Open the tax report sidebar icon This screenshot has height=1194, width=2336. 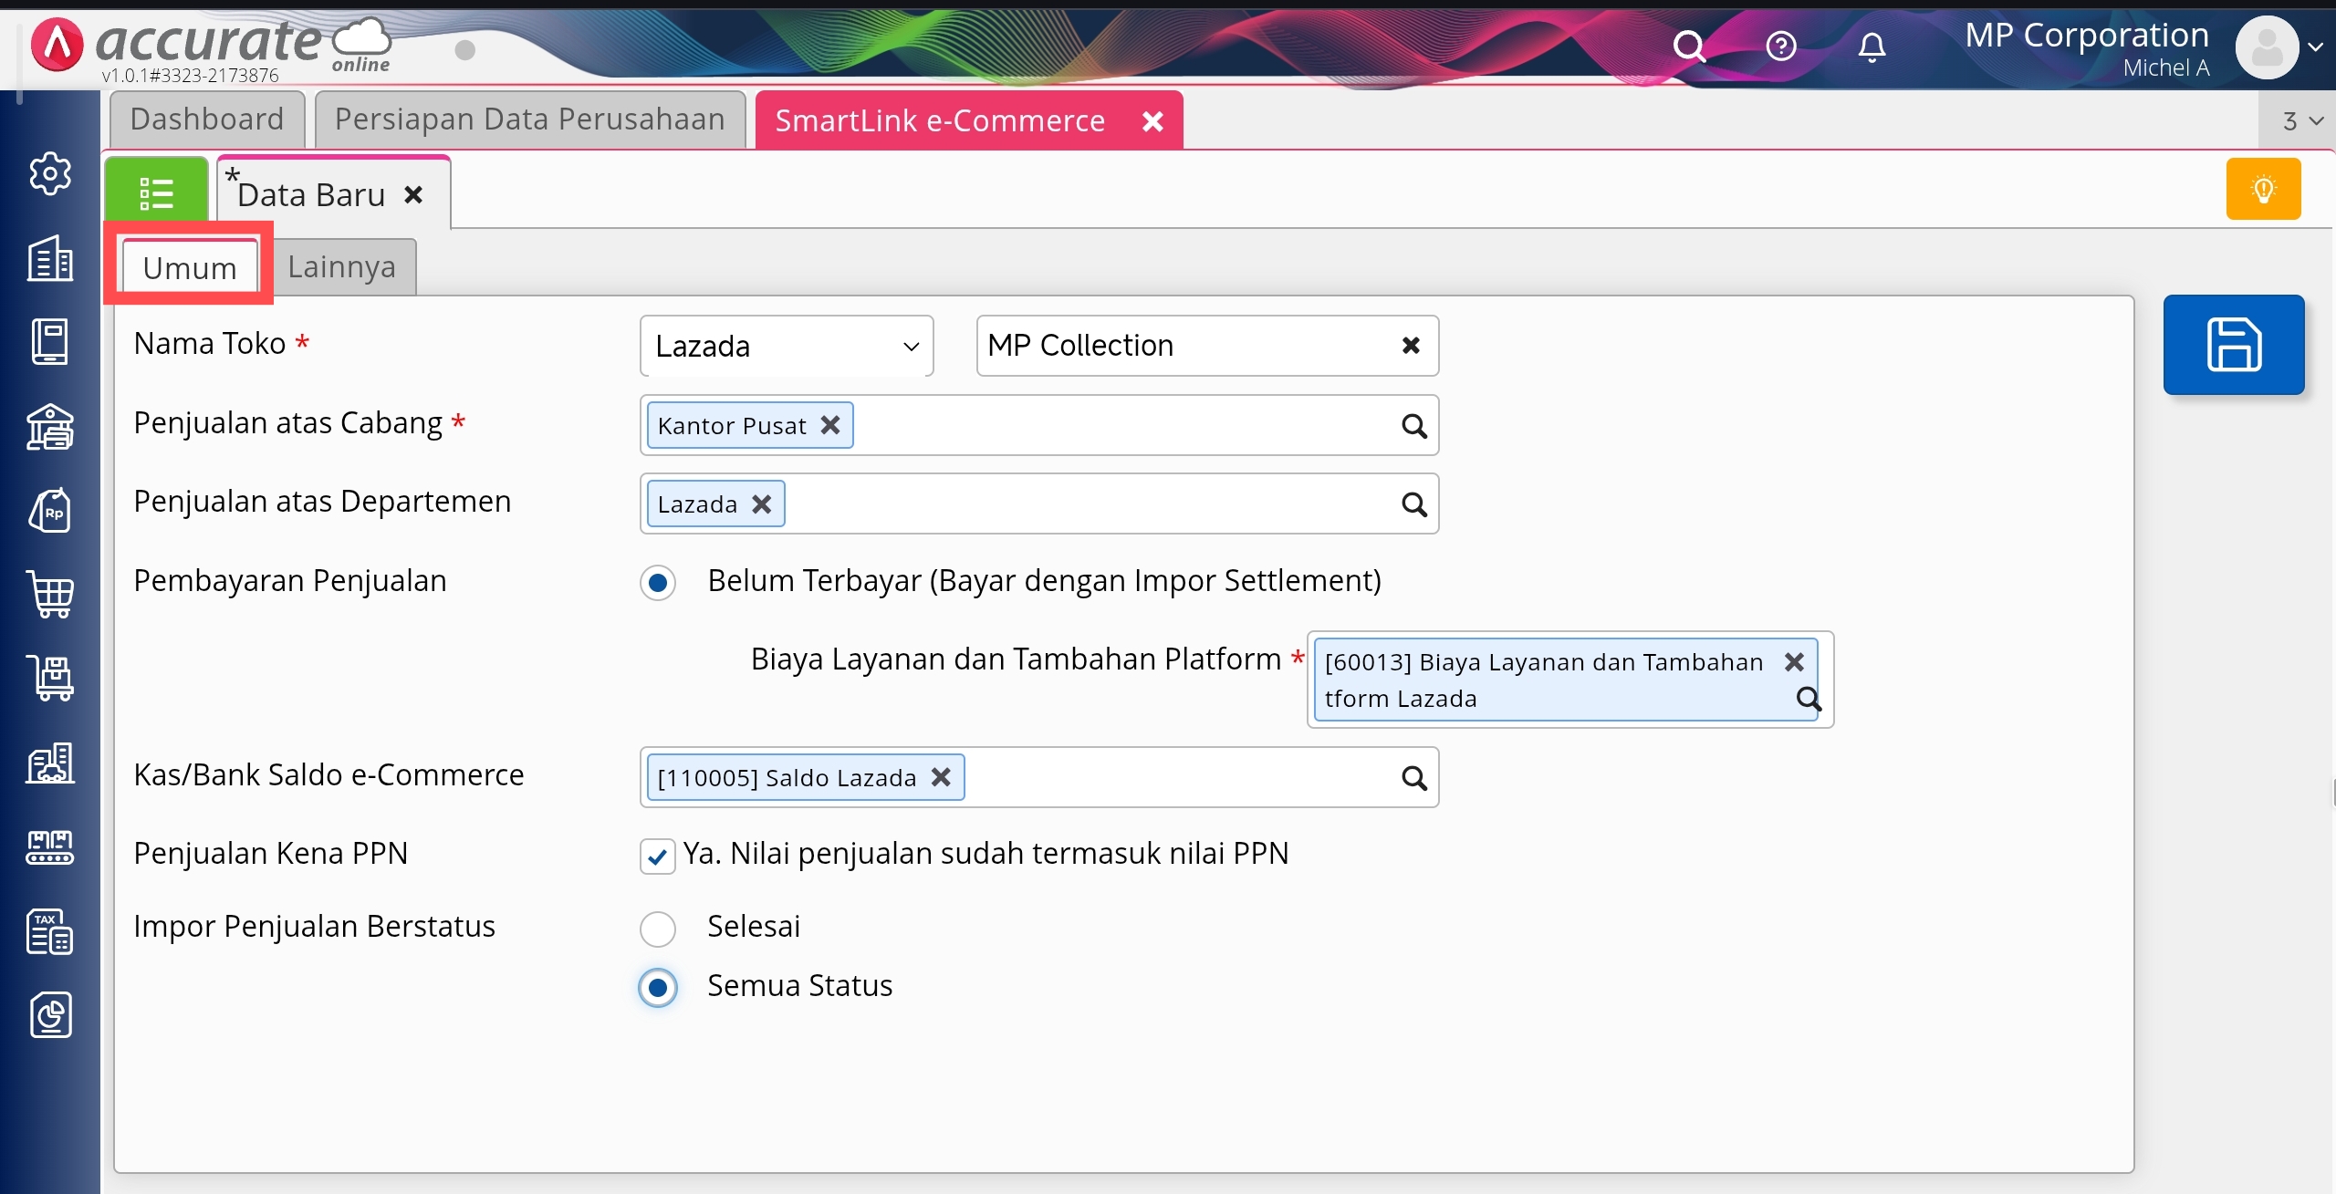(x=50, y=931)
